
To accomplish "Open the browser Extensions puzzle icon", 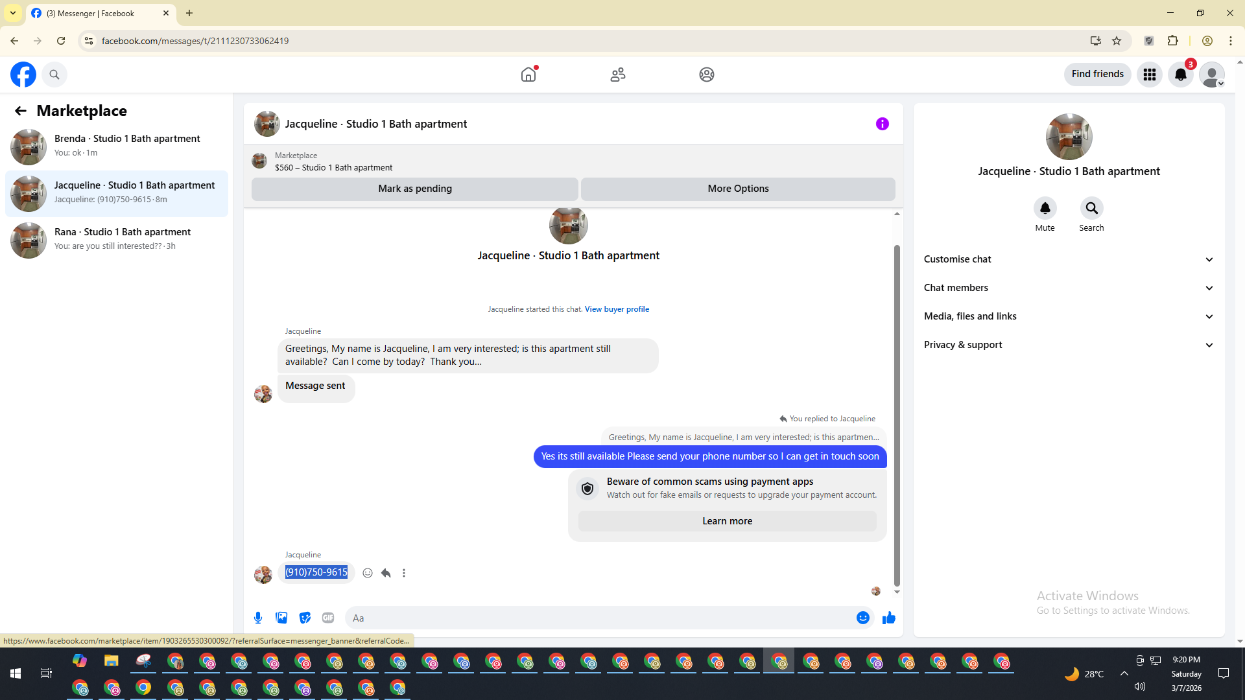I will tap(1173, 41).
